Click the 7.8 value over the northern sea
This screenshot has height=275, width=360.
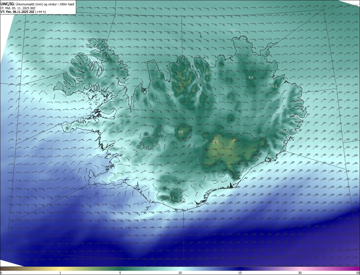pos(233,30)
